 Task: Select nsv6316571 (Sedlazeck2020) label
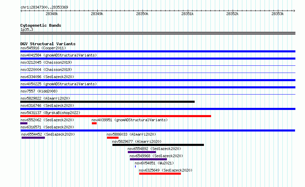pyautogui.click(x=47, y=127)
